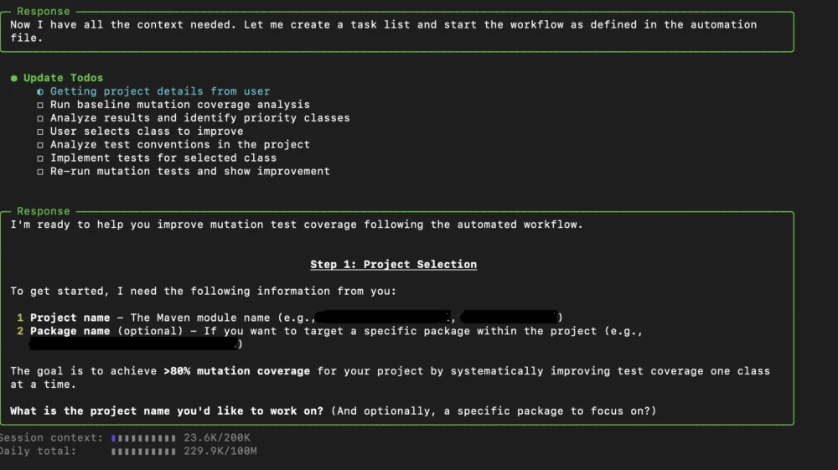Tick the "Re-run mutation tests" todo checkbox
Screen dimensions: 838x470
click(x=40, y=172)
